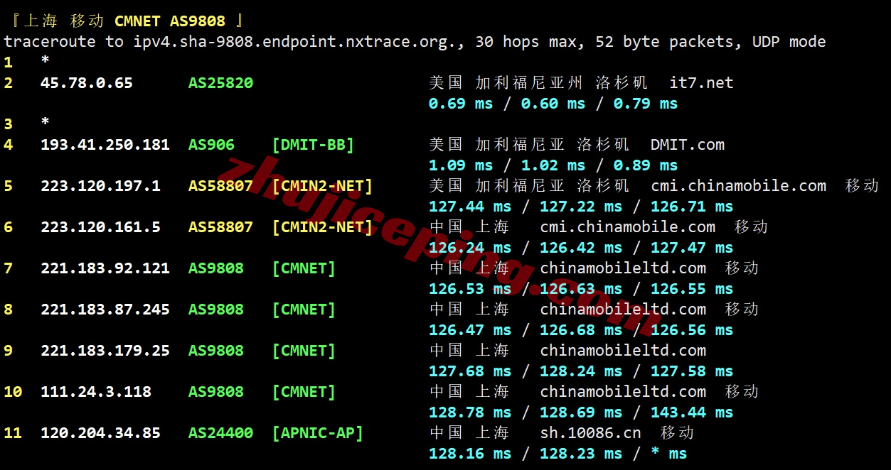
Task: Select the header text CMNET AS9808
Action: (x=169, y=21)
